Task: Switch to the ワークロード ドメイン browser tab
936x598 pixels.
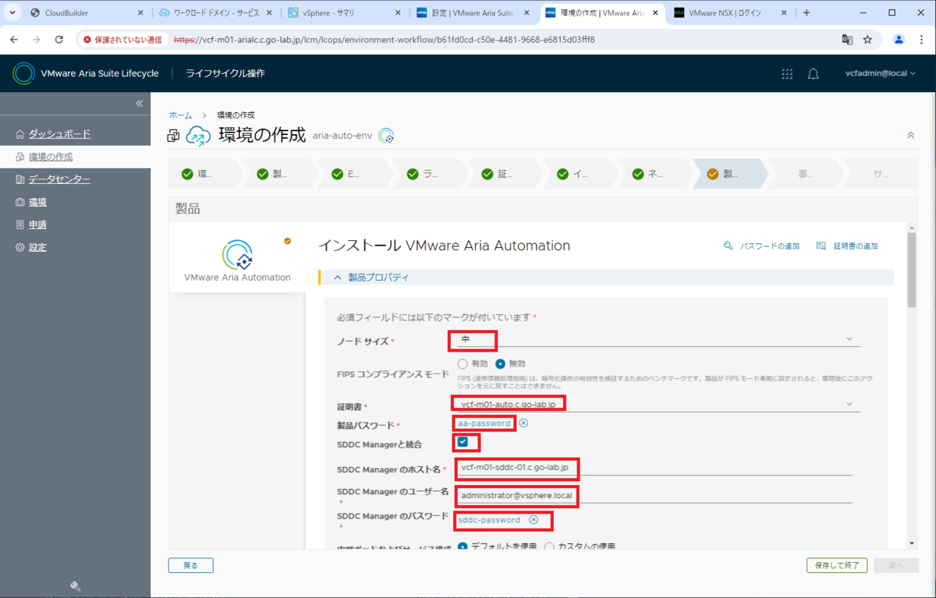Action: click(x=214, y=12)
